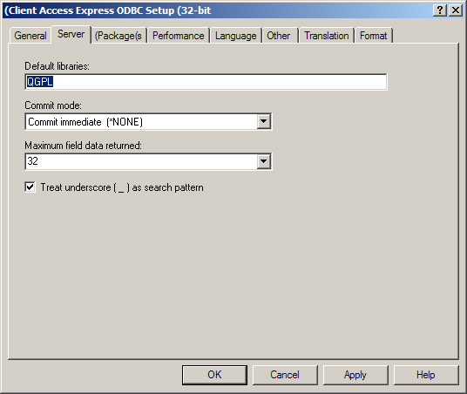Expand the Commit mode dropdown arrow
Image resolution: width=467 pixels, height=394 pixels.
pyautogui.click(x=264, y=121)
